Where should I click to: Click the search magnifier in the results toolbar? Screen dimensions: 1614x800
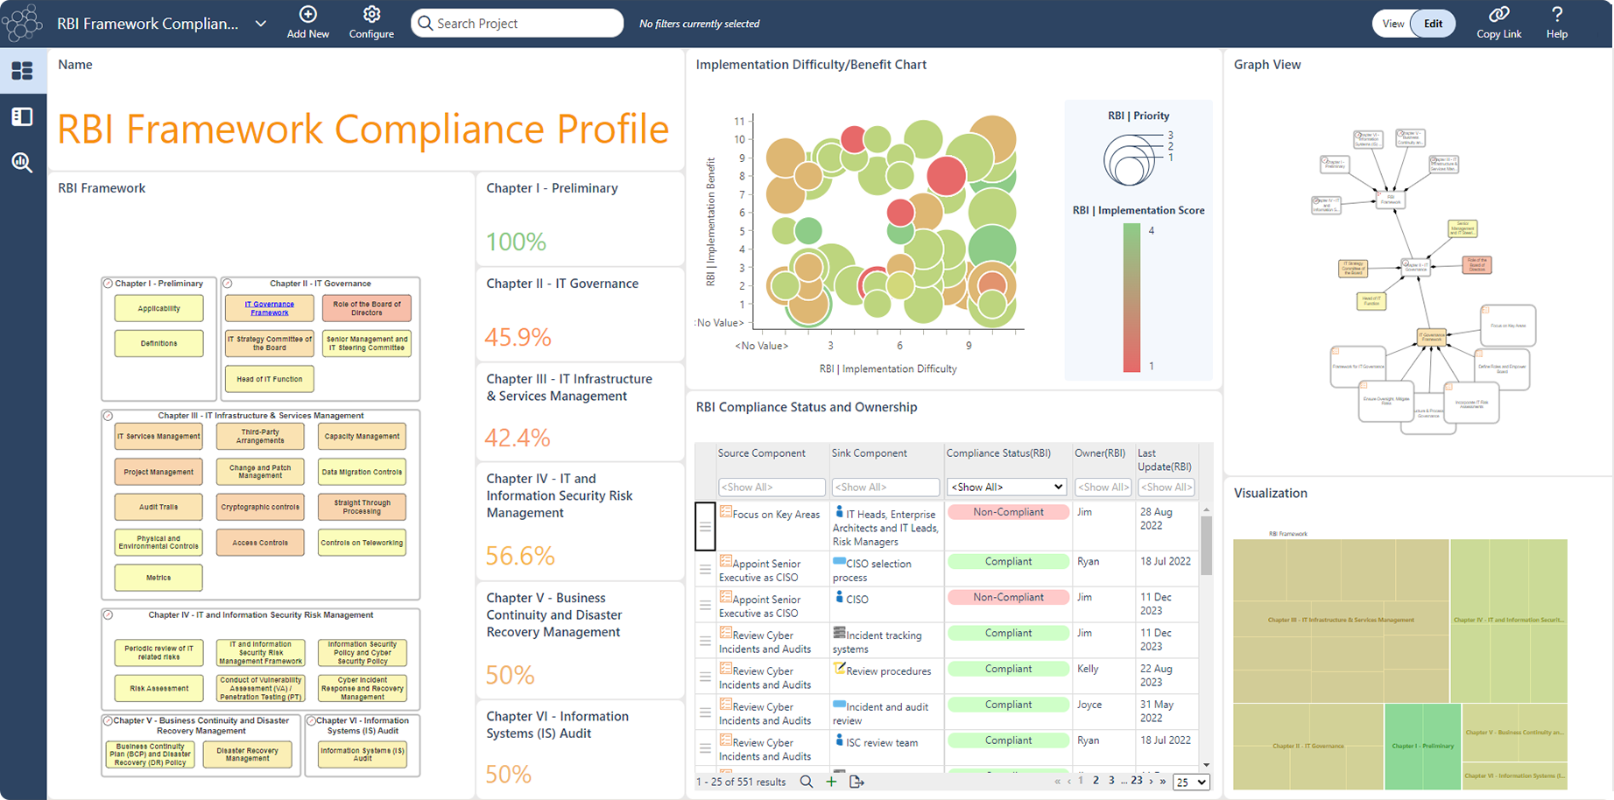(x=807, y=782)
